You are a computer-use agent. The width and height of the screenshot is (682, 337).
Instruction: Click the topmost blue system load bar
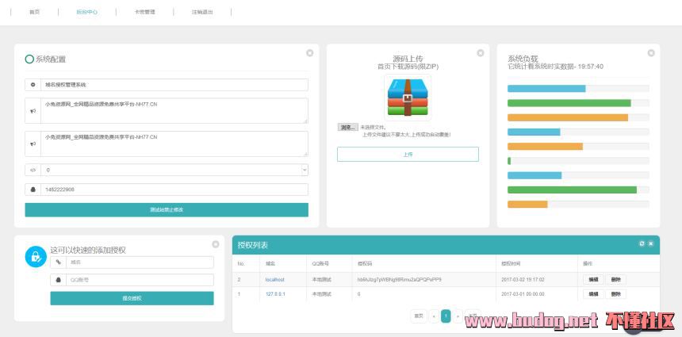tap(546, 88)
